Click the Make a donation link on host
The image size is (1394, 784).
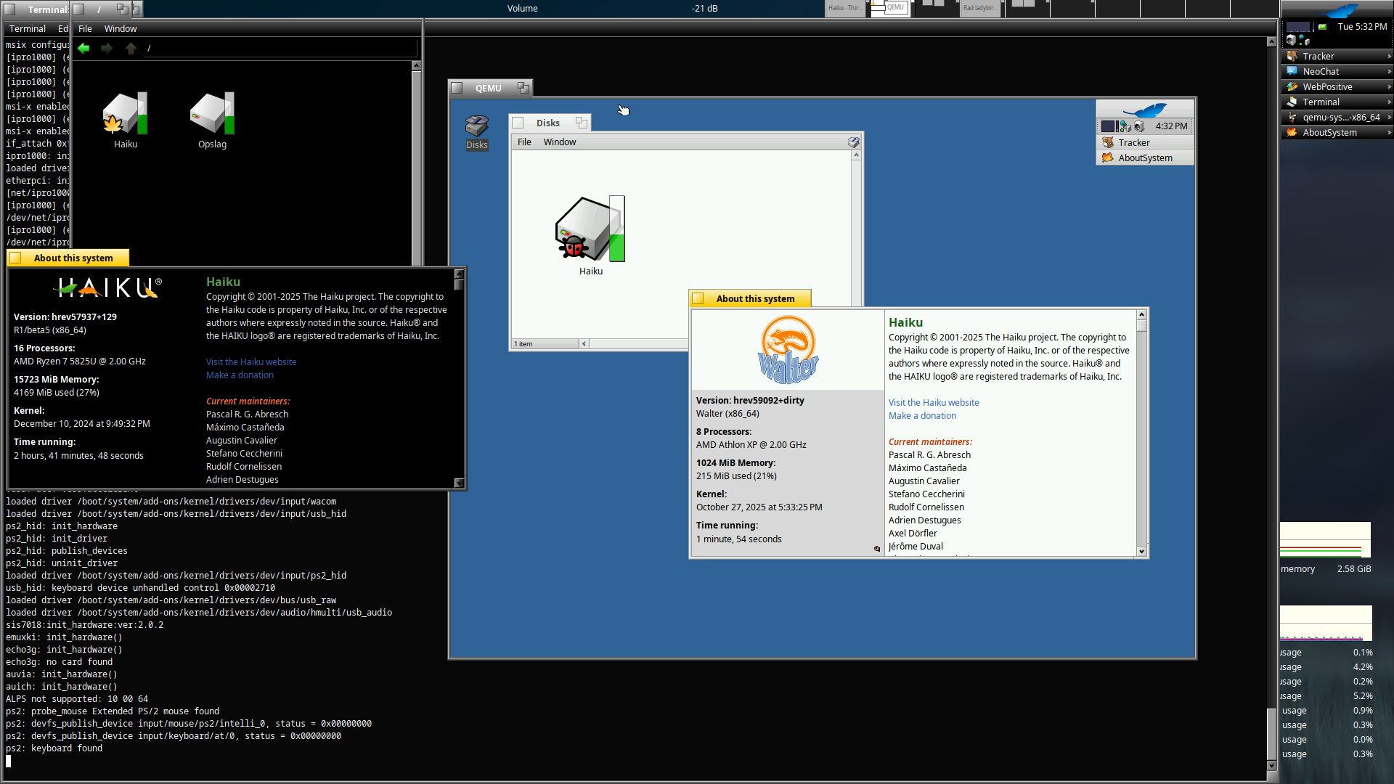[x=240, y=375]
